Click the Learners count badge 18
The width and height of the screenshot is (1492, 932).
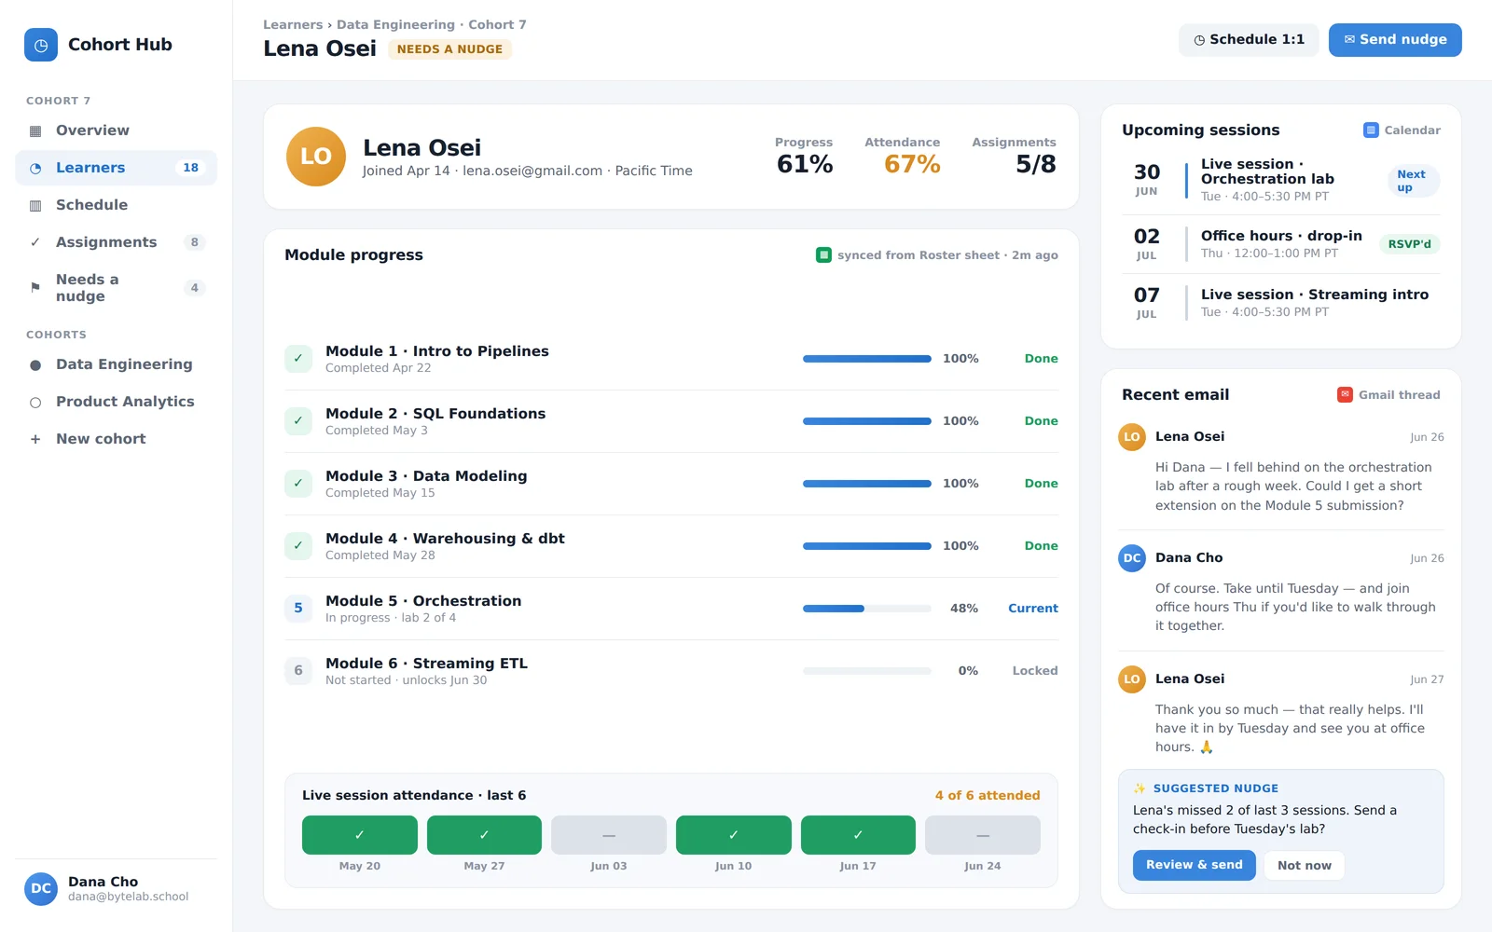(x=191, y=168)
